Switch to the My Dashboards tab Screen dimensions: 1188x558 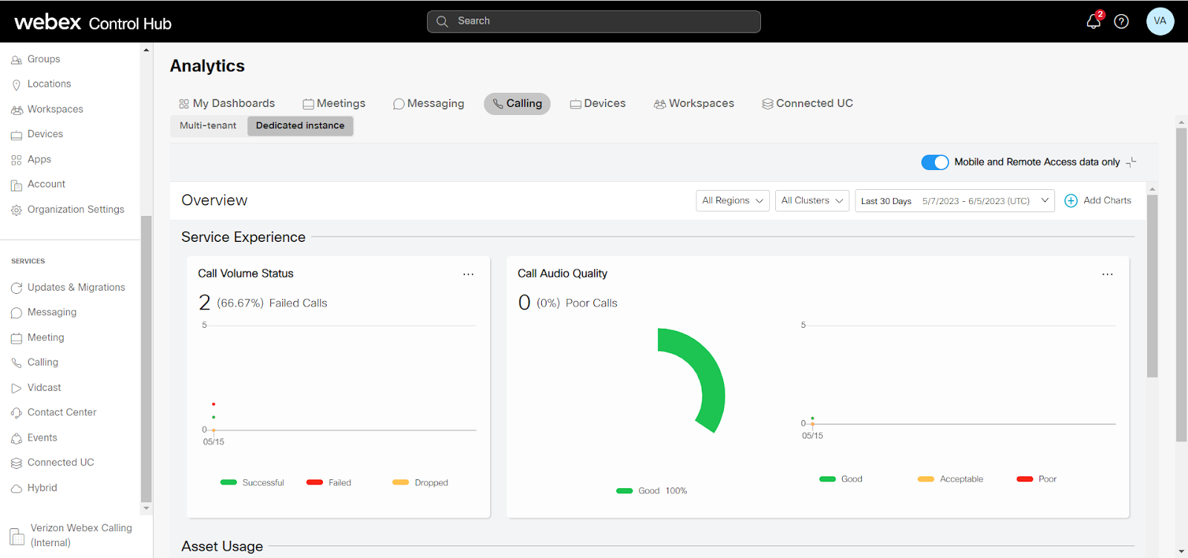point(227,104)
